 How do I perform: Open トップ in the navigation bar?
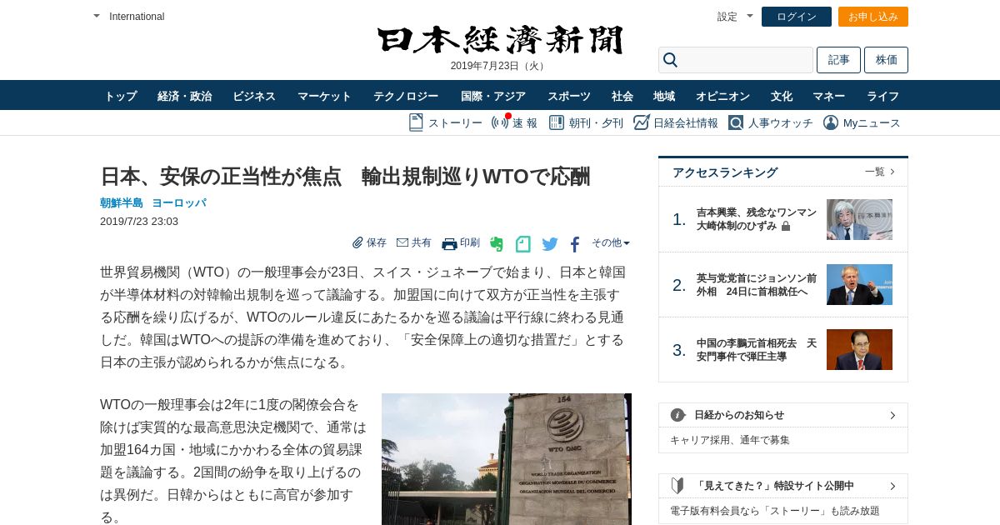[x=121, y=96]
